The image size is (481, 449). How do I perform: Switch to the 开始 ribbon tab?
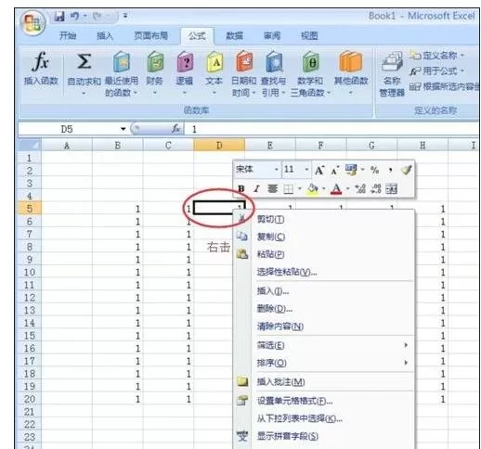point(68,35)
